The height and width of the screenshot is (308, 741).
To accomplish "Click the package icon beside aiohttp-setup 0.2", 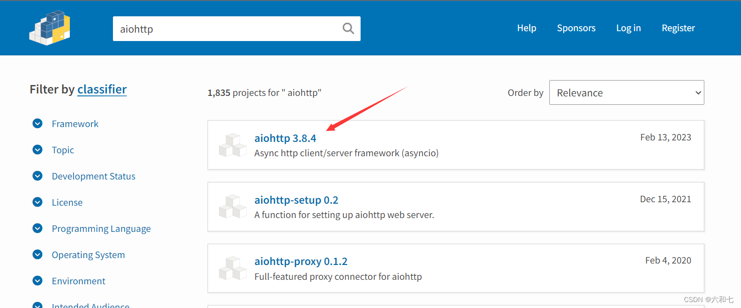I will tap(233, 207).
